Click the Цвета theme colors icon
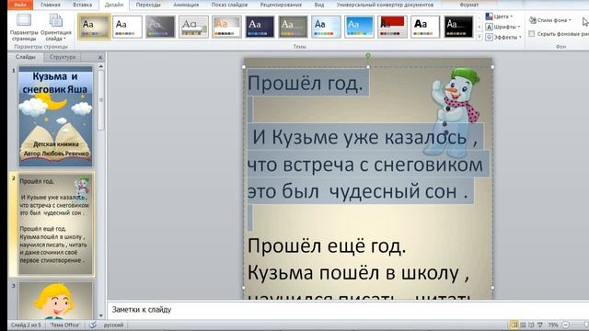589x331 pixels. pyautogui.click(x=489, y=17)
